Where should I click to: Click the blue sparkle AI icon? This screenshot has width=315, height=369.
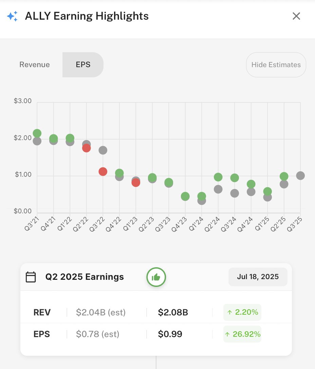coord(12,16)
